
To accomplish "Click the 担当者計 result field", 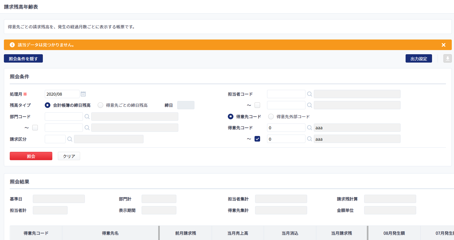I will pyautogui.click(x=50, y=210).
